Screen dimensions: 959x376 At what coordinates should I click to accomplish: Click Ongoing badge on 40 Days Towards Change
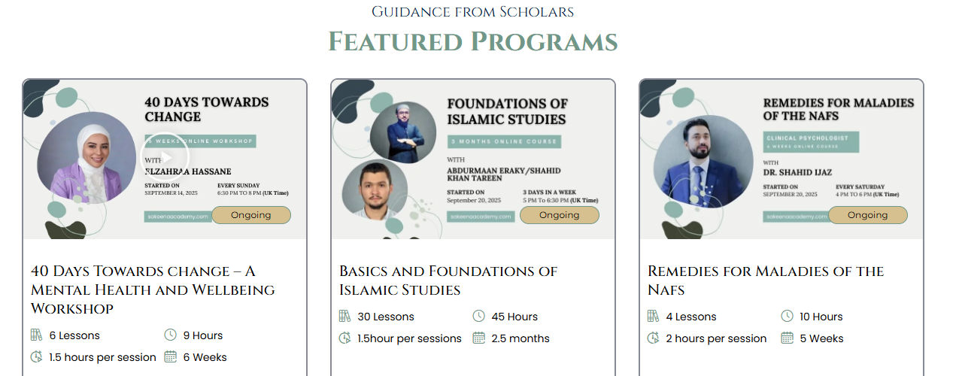[251, 215]
